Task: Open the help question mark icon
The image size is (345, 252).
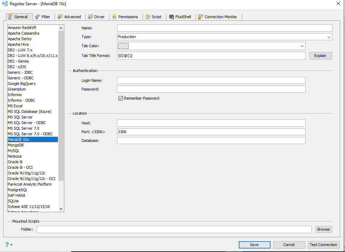Action: coord(7,245)
